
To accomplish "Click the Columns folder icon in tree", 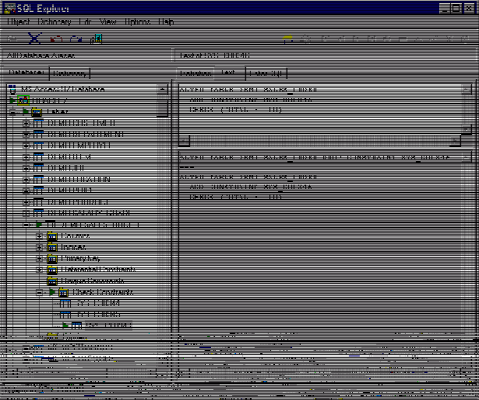I will click(x=52, y=235).
